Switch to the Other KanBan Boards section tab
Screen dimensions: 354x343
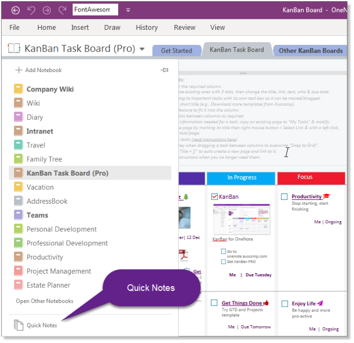(x=311, y=50)
